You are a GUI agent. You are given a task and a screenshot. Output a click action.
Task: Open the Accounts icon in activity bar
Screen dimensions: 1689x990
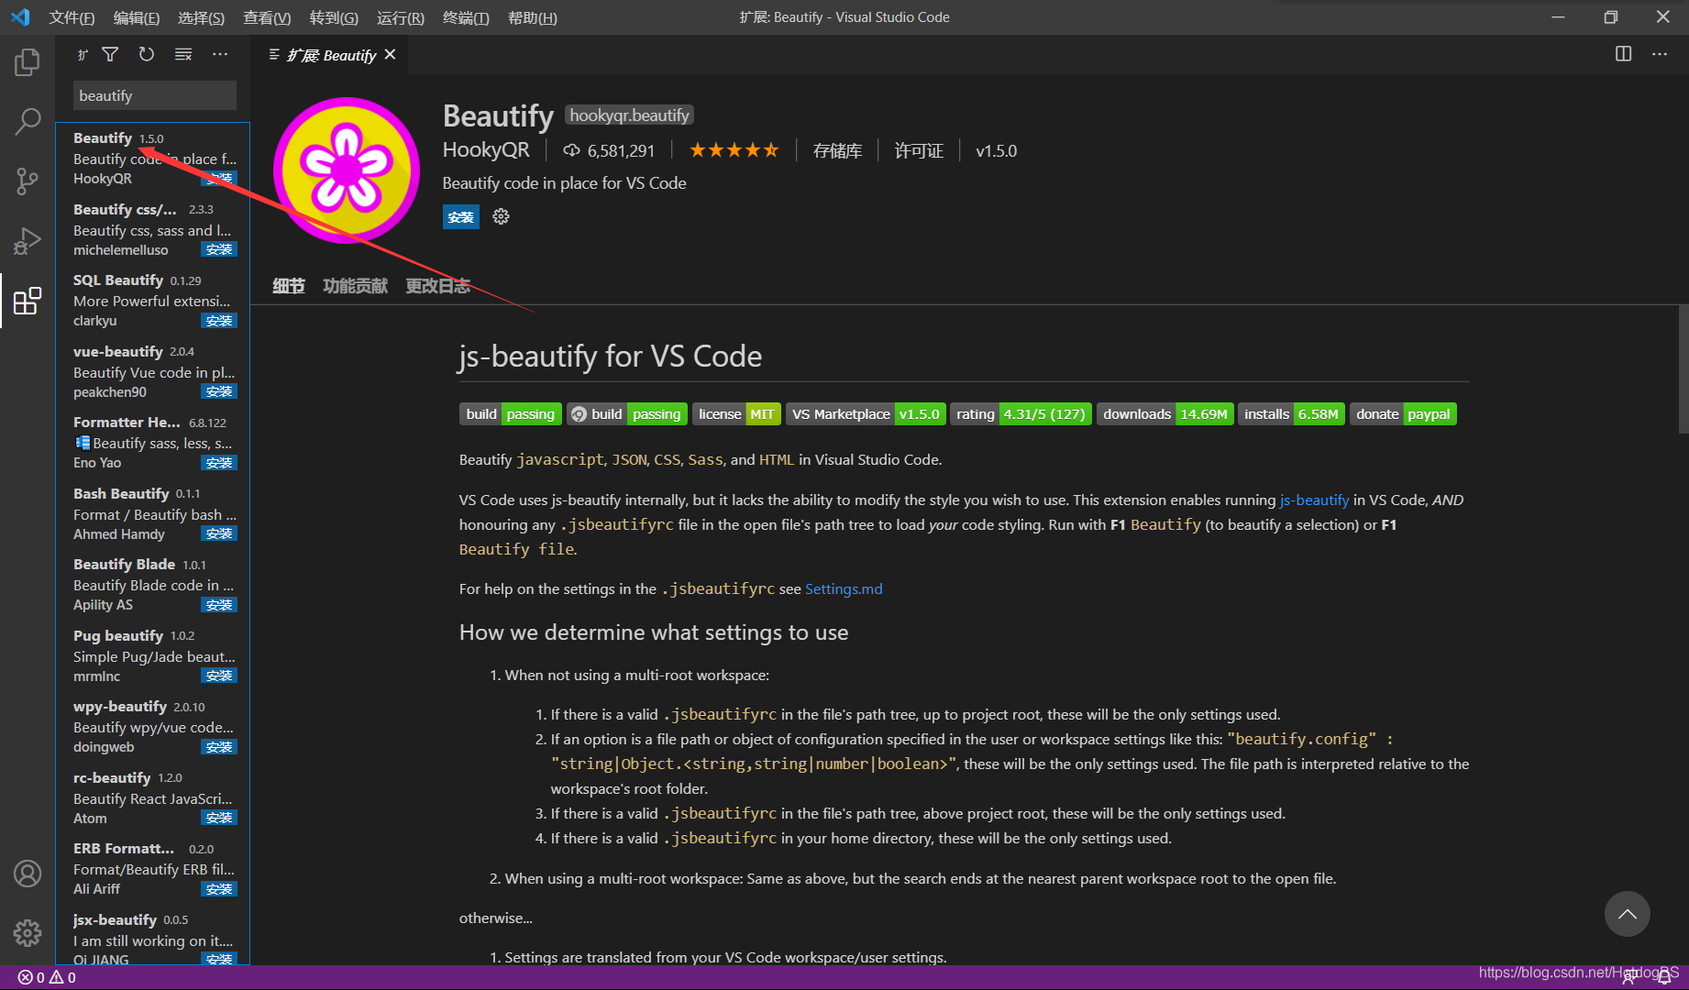pyautogui.click(x=28, y=874)
